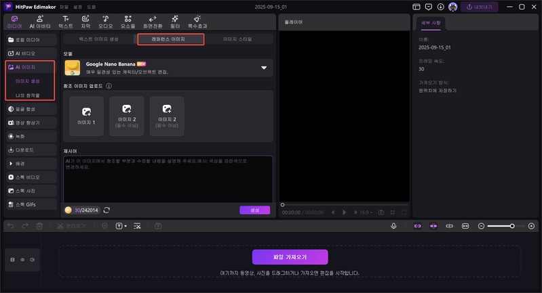
Task: Click the microphone voice-over icon
Action: (393, 225)
